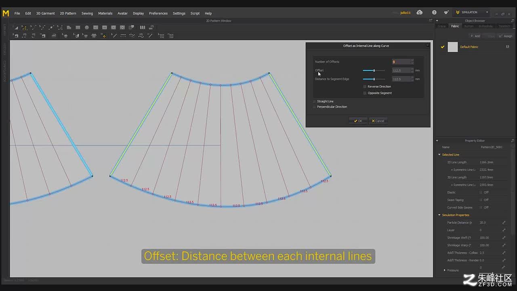Select the Edit Curvature tool
Image resolution: width=517 pixels, height=291 pixels.
click(33, 27)
